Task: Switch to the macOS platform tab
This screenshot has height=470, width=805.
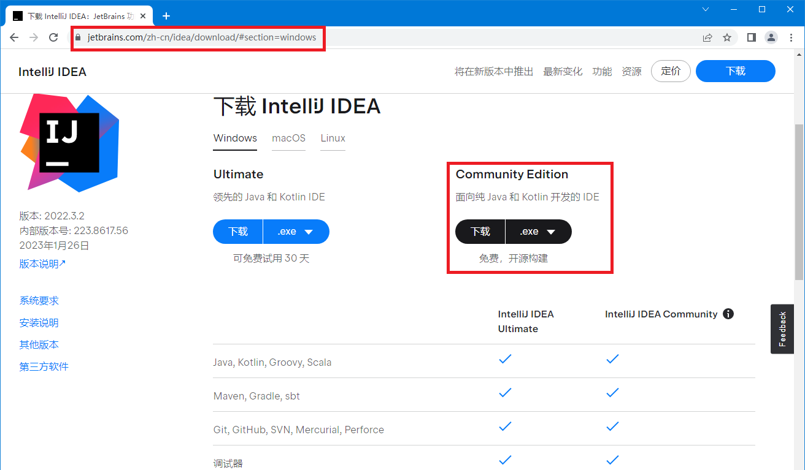Action: (x=288, y=138)
